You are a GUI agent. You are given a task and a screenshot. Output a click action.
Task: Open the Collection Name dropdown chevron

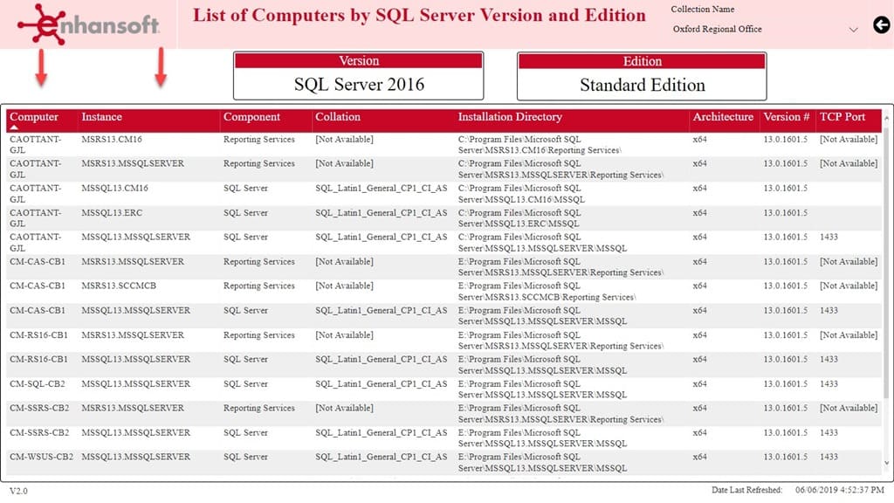[x=853, y=30]
